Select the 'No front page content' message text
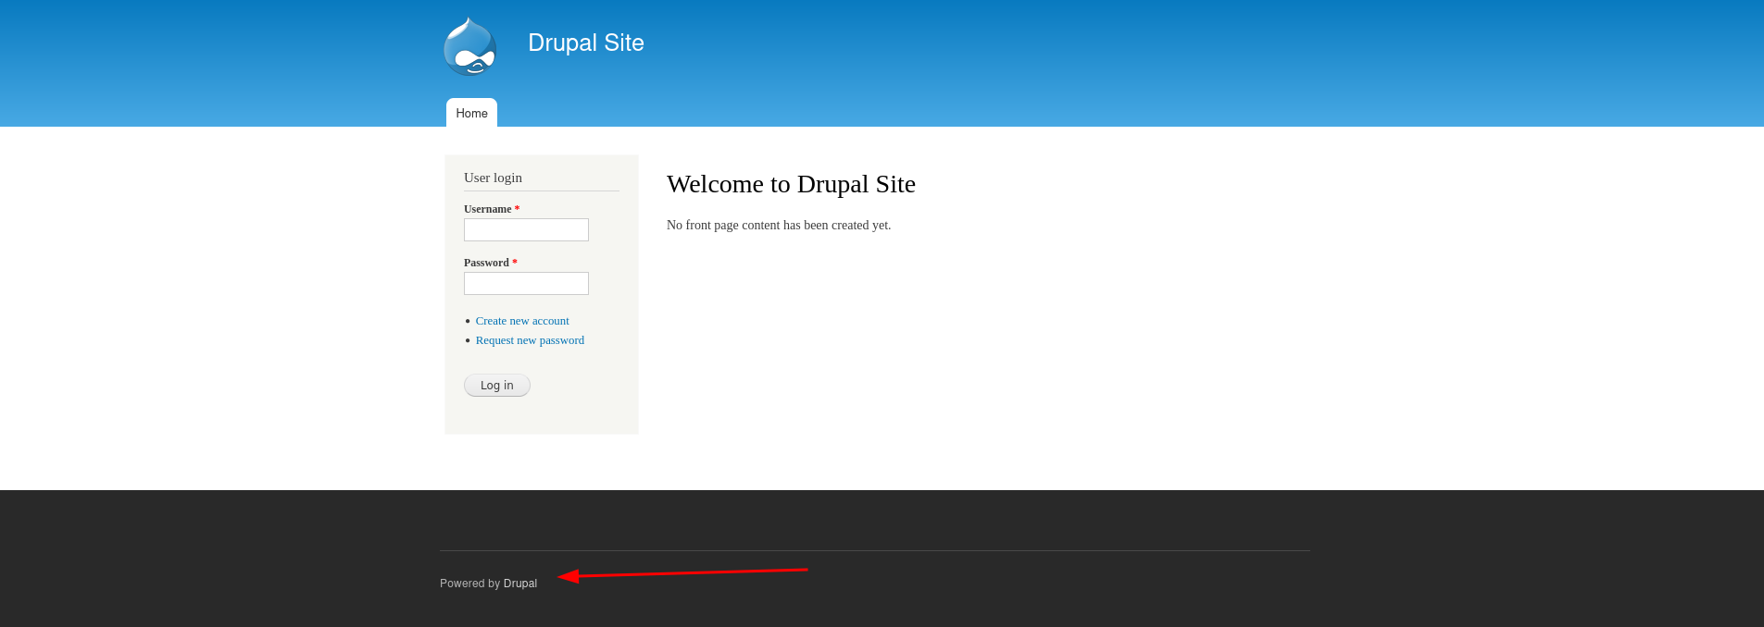This screenshot has width=1764, height=627. click(779, 225)
